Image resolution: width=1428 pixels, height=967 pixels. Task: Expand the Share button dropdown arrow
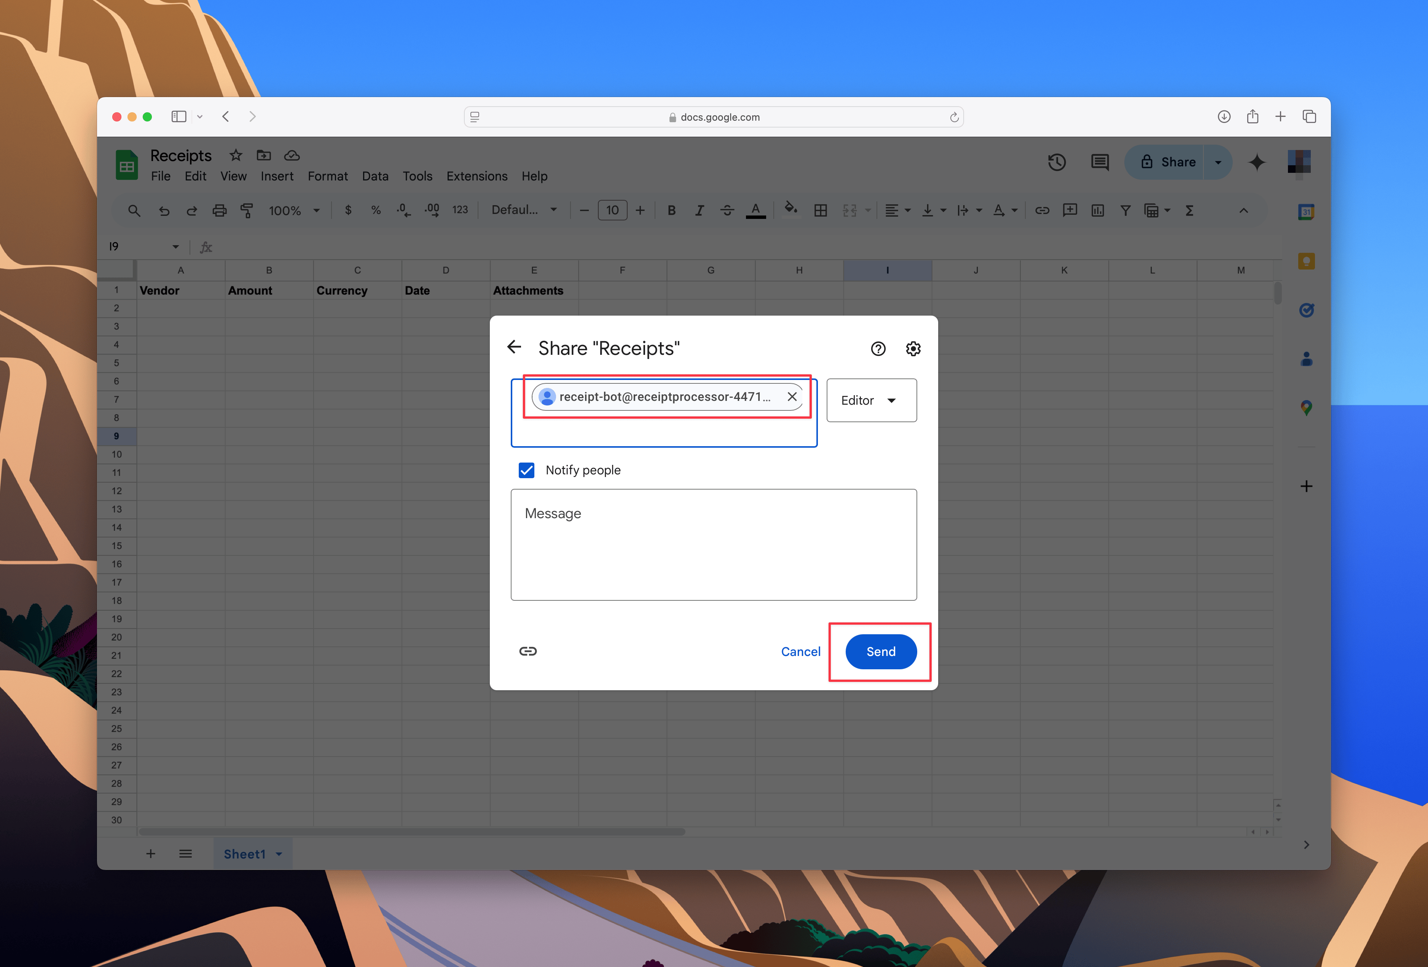click(1218, 162)
